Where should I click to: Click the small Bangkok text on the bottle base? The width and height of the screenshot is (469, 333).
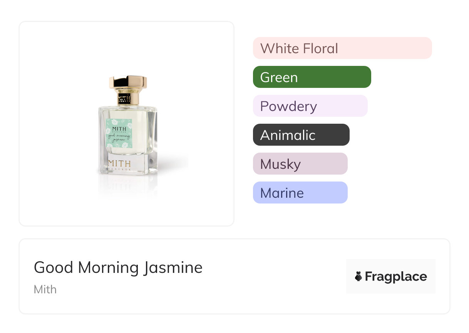coord(119,170)
